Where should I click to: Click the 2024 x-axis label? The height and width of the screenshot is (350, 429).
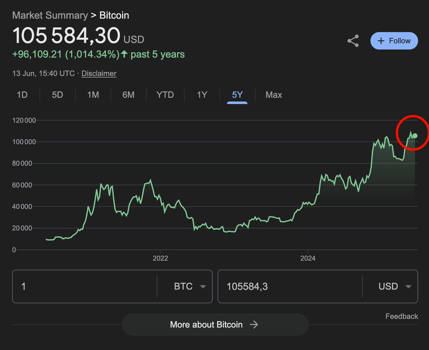308,258
